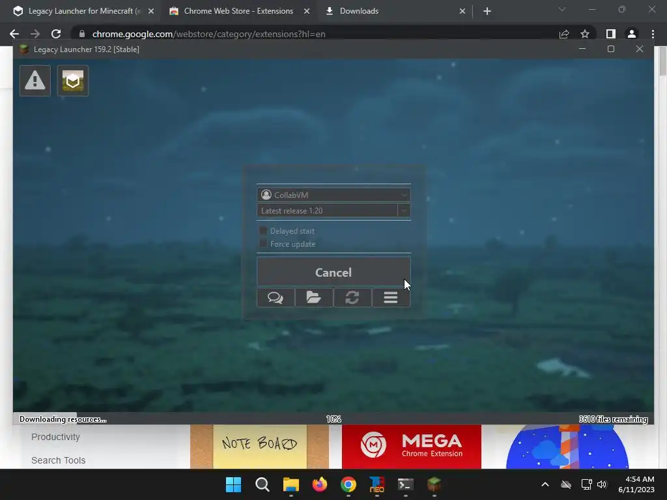The height and width of the screenshot is (500, 667).
Task: Toggle the Chrome side panel icon
Action: [611, 34]
